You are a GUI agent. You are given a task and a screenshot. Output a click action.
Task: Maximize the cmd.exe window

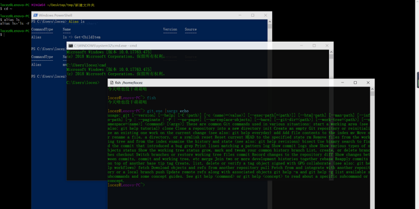coord(314,45)
